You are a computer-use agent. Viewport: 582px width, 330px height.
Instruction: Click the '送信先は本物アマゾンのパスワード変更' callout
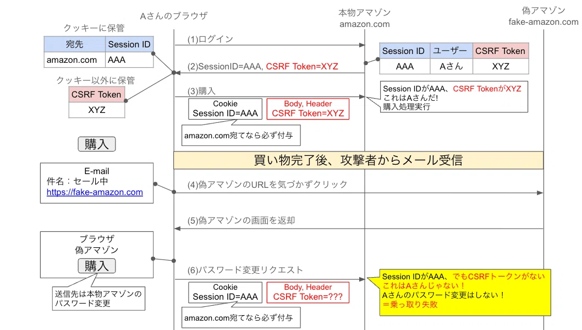98,299
